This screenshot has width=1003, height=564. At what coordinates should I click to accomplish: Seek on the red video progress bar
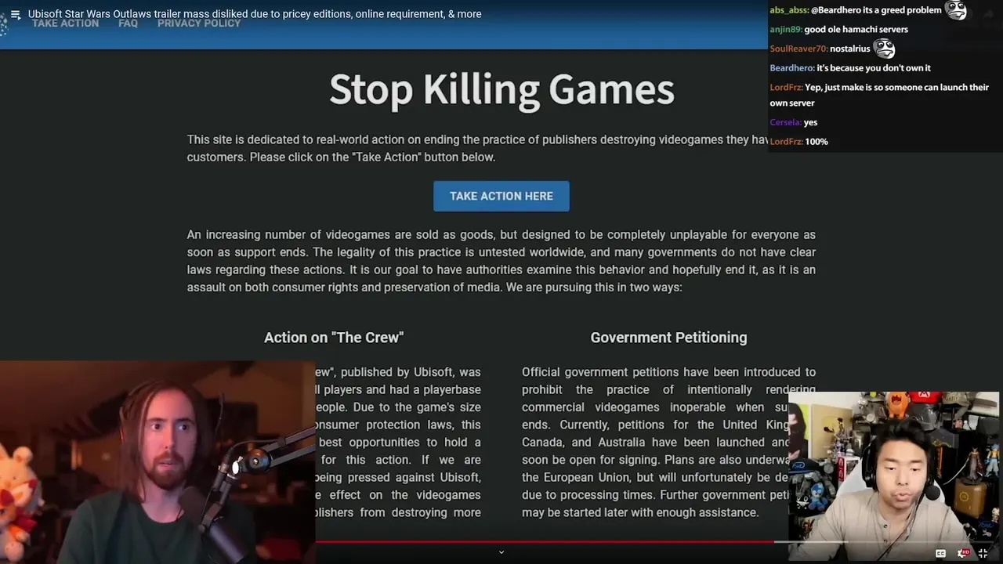[x=545, y=541]
